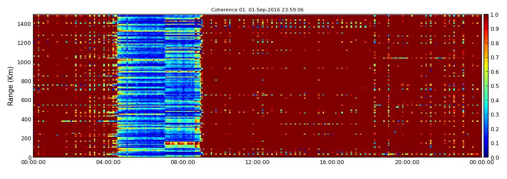Click the 12:00:00 x-axis tick label
This screenshot has height=179, width=507.
257,163
